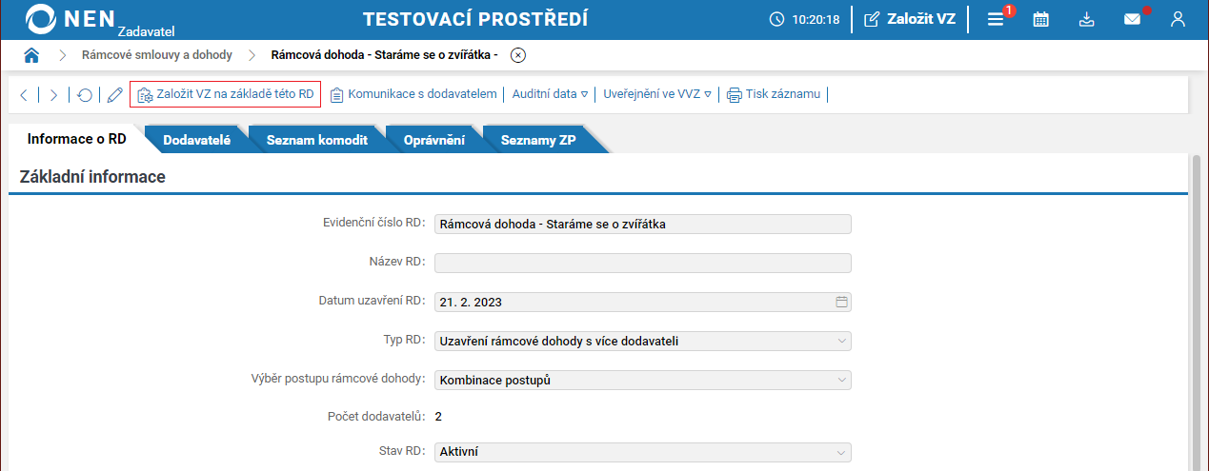Click Počet dodavatelů value 2
The height and width of the screenshot is (471, 1209).
coord(438,416)
